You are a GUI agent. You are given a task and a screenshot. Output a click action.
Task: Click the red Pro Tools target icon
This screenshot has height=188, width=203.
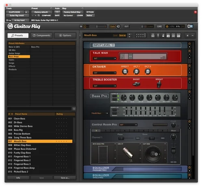(195, 12)
